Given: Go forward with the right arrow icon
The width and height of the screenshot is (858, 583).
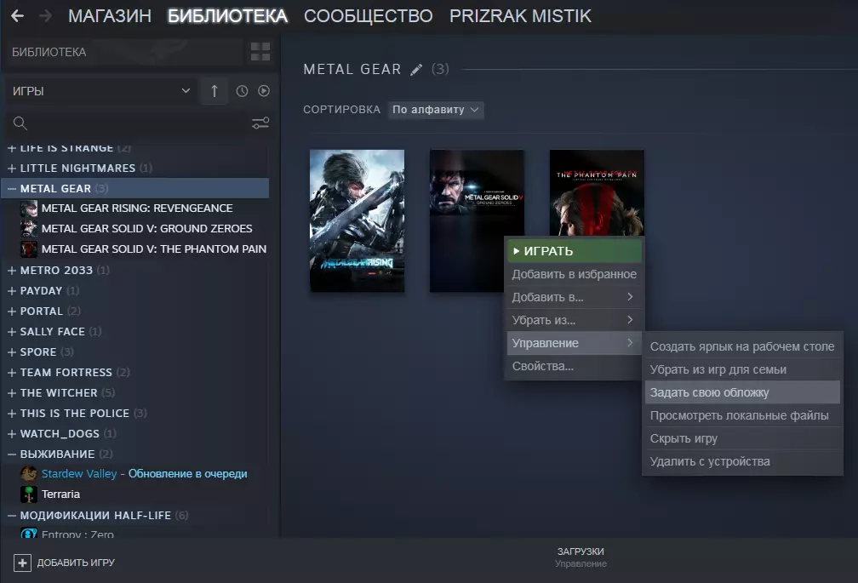Looking at the screenshot, I should [x=46, y=16].
